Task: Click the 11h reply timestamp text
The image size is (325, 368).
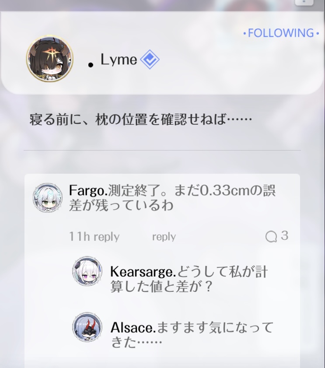Action: (94, 237)
